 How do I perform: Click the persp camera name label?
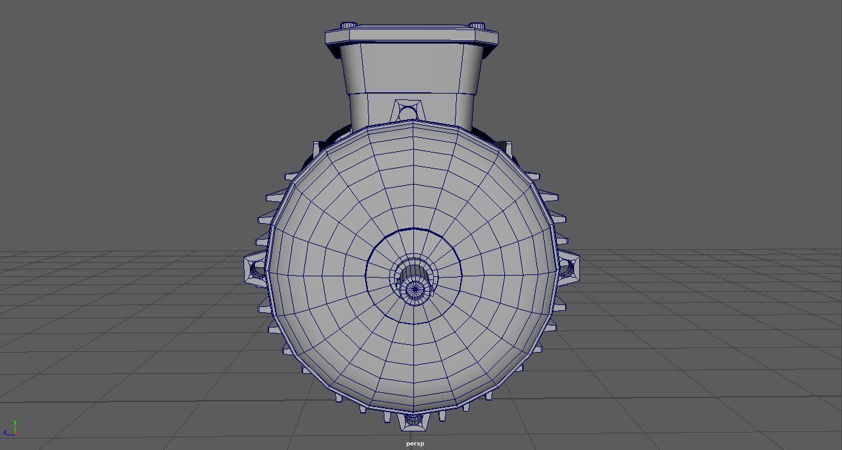415,444
